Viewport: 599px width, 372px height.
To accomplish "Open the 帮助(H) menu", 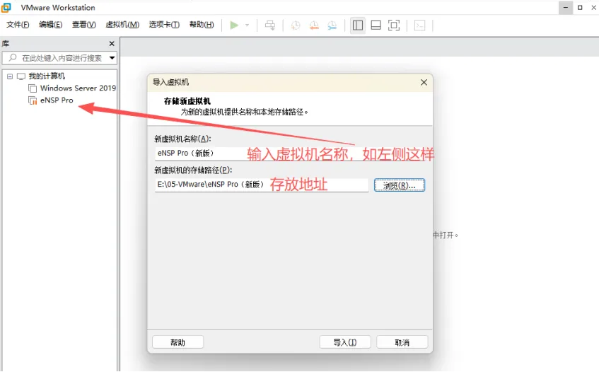I will [x=202, y=25].
